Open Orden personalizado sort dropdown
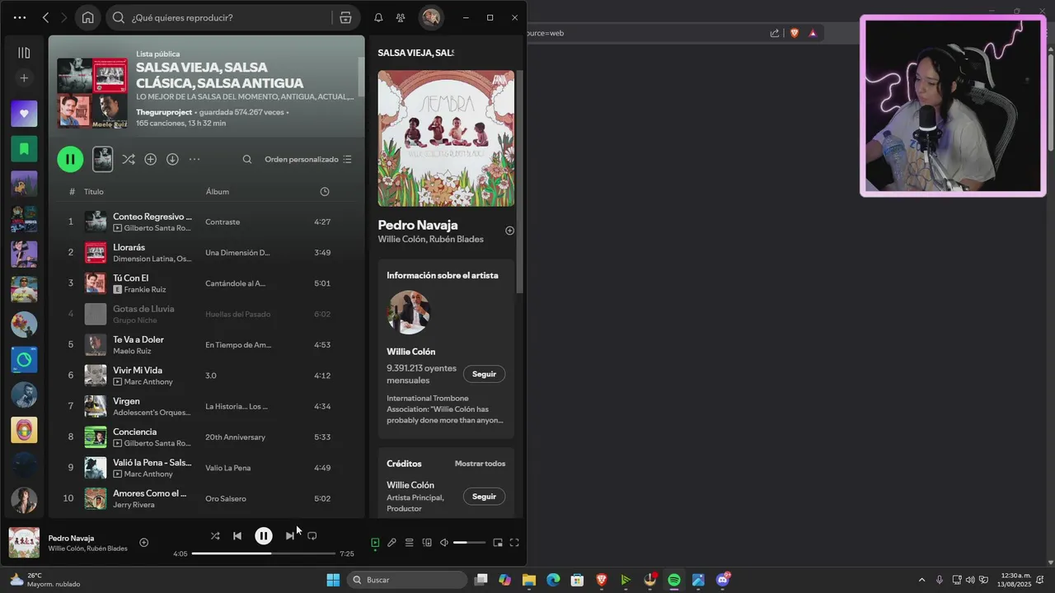Image resolution: width=1055 pixels, height=593 pixels. [x=308, y=159]
